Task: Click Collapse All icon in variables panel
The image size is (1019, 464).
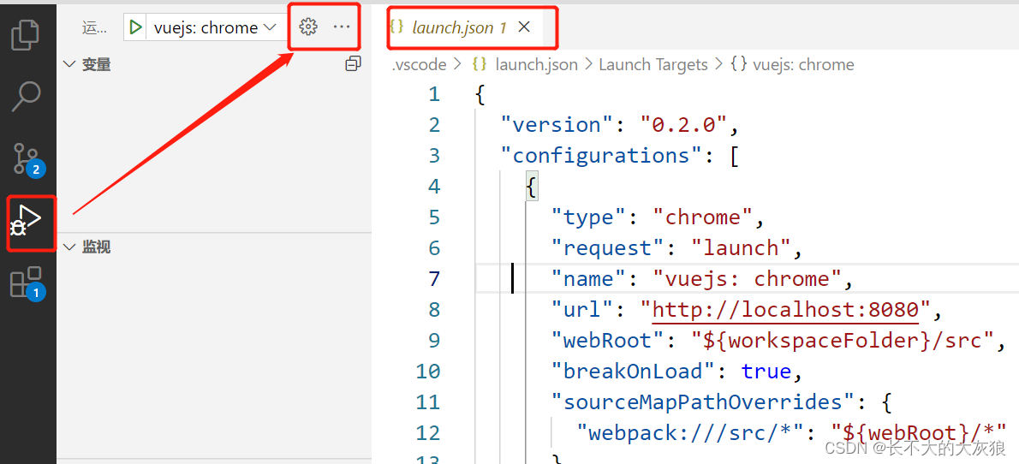Action: coord(353,64)
